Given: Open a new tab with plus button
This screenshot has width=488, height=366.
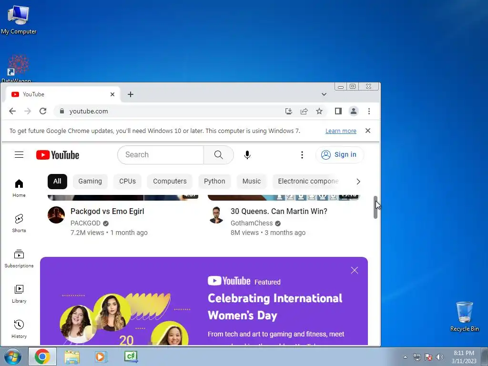Looking at the screenshot, I should [x=131, y=94].
